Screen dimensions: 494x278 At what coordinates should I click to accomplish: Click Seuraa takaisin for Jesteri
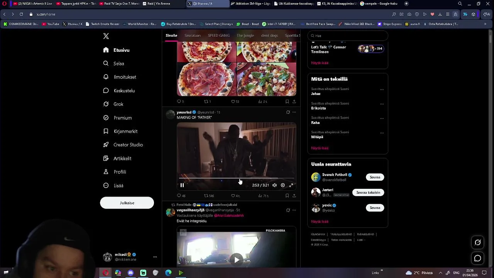click(368, 192)
